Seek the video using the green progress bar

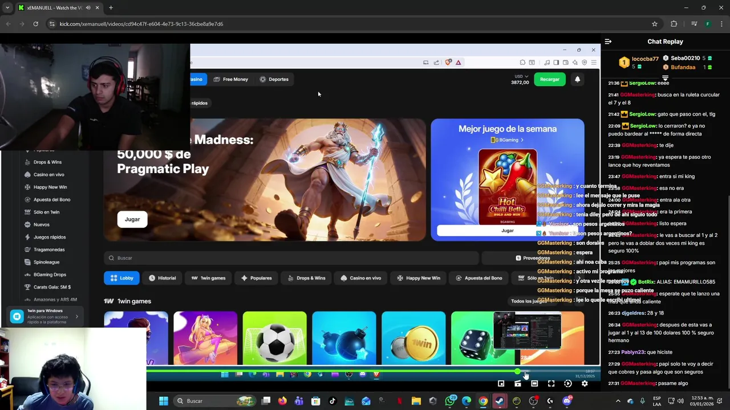373,372
